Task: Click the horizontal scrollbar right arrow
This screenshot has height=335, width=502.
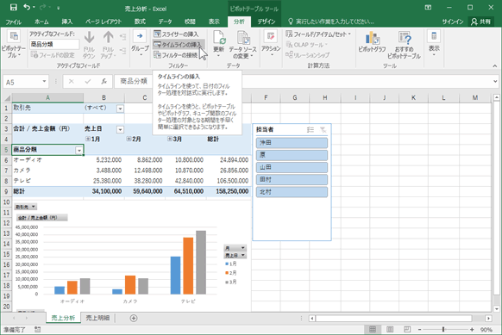Action: coord(488,318)
